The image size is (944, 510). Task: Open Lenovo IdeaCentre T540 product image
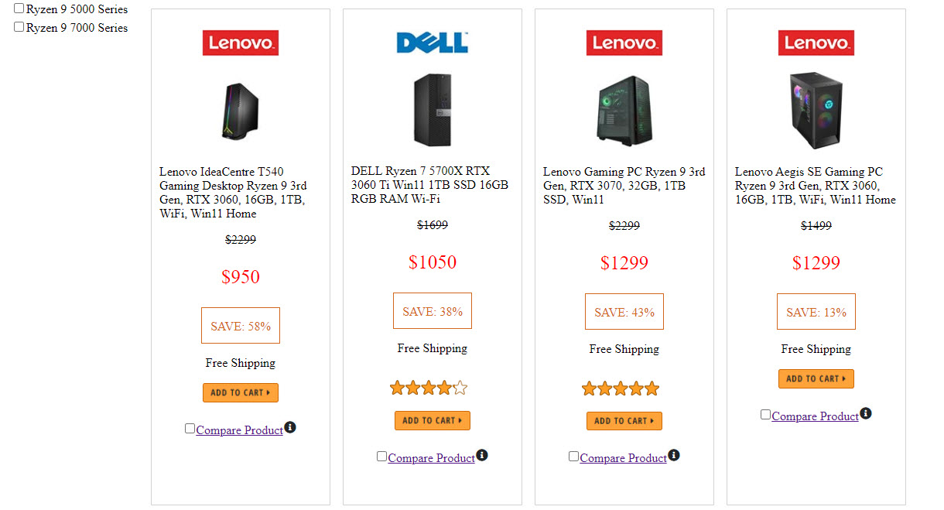tap(241, 111)
